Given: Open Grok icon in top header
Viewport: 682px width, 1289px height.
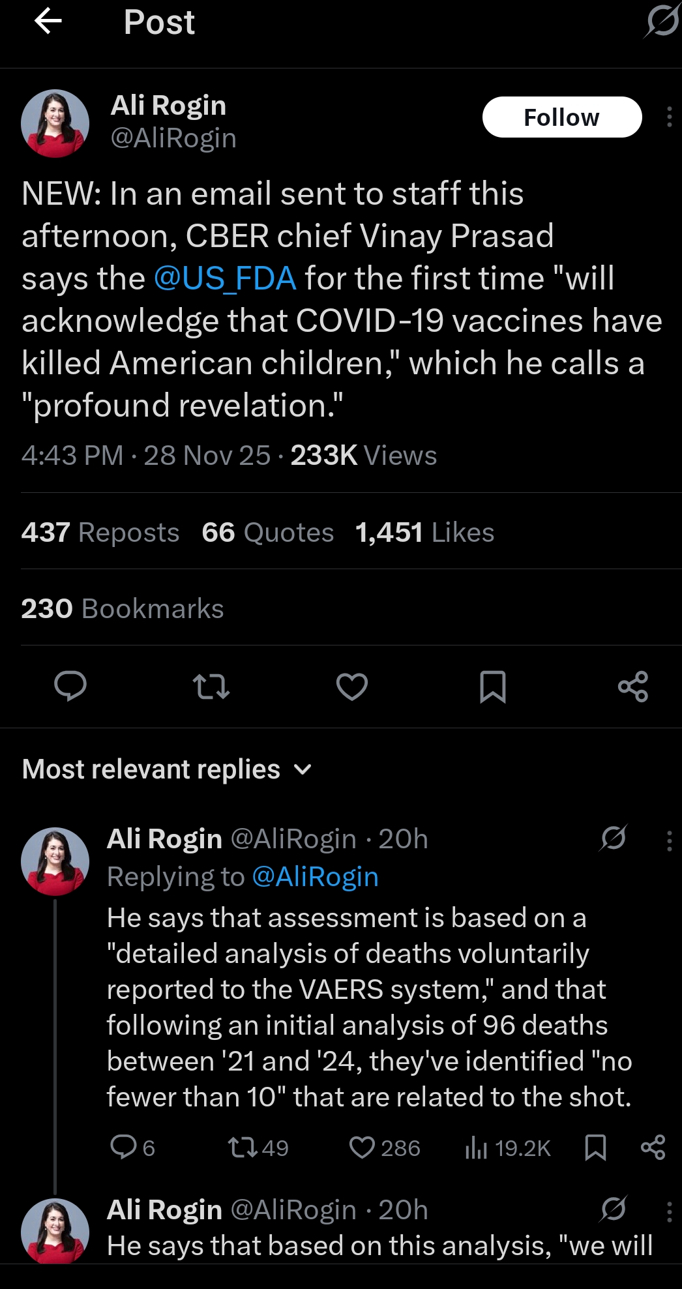Looking at the screenshot, I should 662,22.
